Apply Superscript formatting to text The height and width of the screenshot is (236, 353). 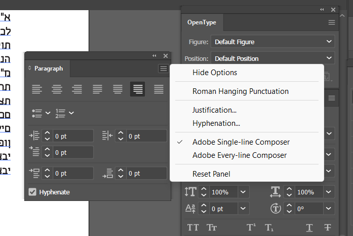[251, 227]
